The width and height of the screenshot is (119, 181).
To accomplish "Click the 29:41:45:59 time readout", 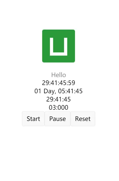I will (x=59, y=83).
